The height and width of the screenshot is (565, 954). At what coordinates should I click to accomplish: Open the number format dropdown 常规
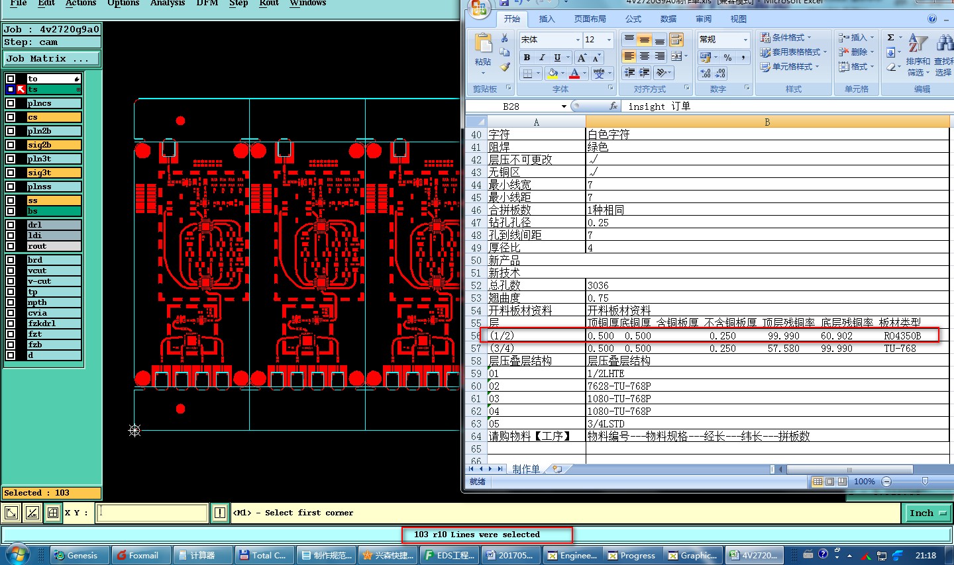point(745,40)
